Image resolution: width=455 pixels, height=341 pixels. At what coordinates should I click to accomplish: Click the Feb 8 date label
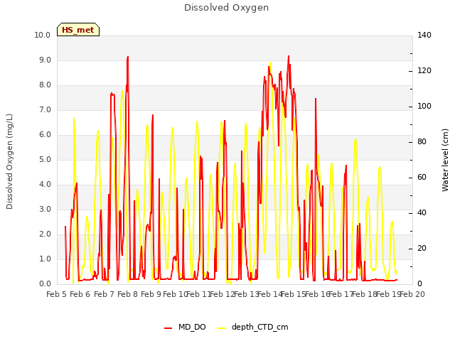(x=128, y=295)
